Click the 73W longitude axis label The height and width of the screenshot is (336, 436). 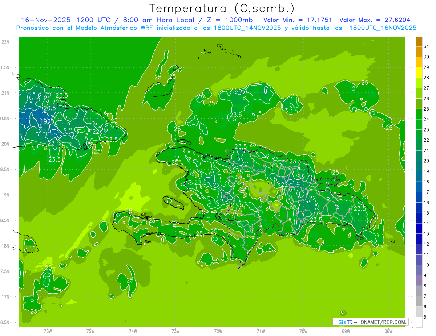175,331
